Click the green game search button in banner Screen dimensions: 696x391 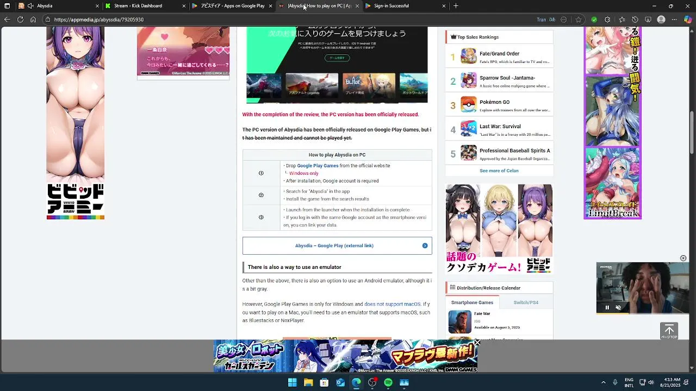click(x=337, y=58)
